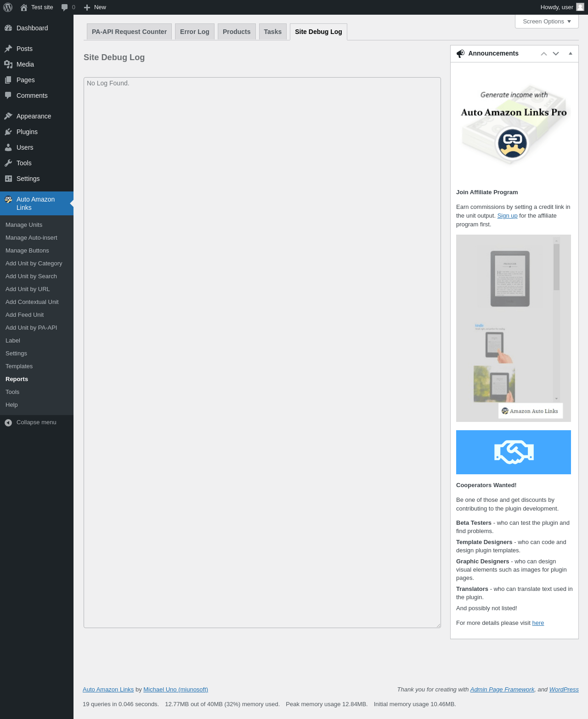
Task: Click the WordPress logo icon
Action: (x=8, y=7)
